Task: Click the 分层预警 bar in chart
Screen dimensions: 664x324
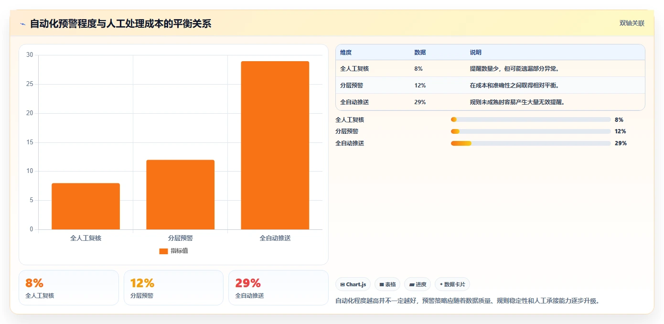Action: coord(181,194)
